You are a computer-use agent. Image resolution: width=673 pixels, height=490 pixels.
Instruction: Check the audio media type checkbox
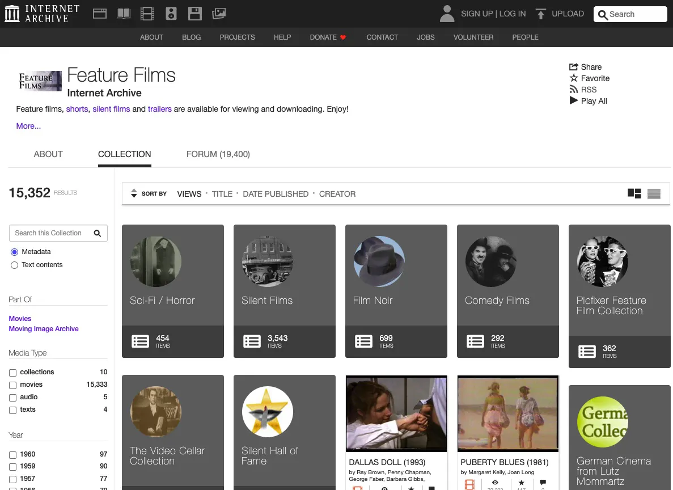click(x=13, y=398)
